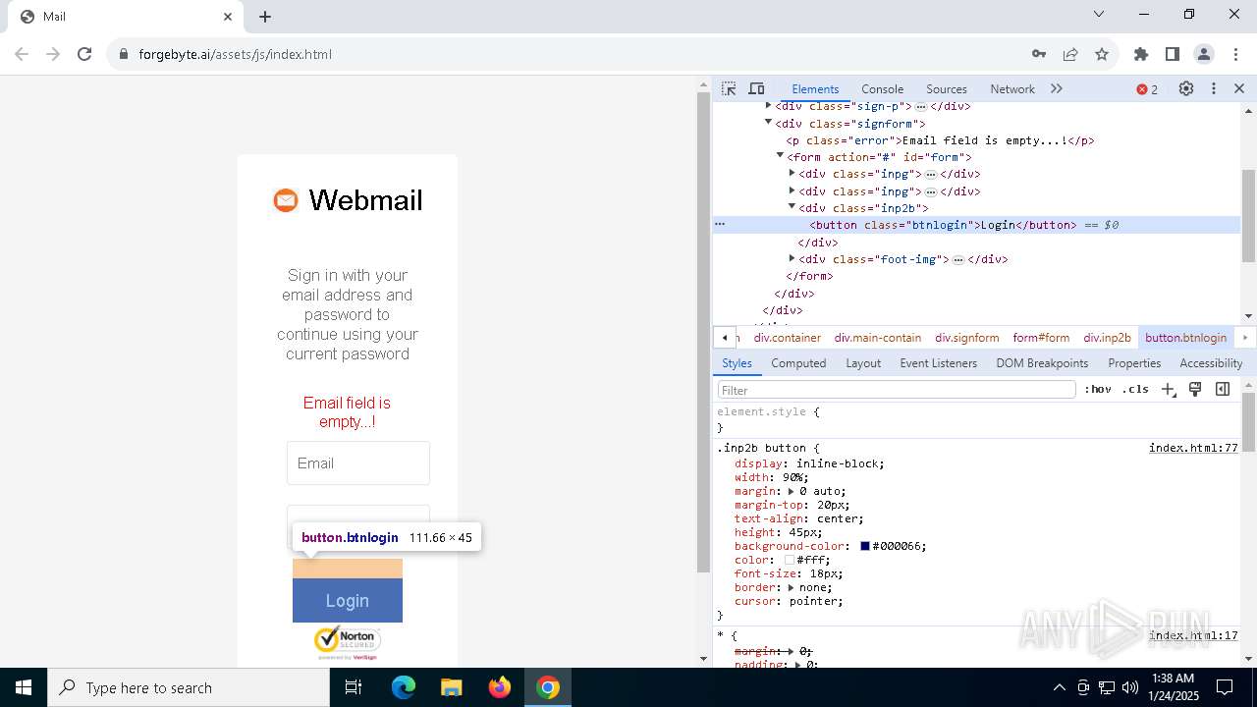Viewport: 1257px width, 707px height.
Task: Click the Webmail envelope logo
Action: [x=286, y=200]
